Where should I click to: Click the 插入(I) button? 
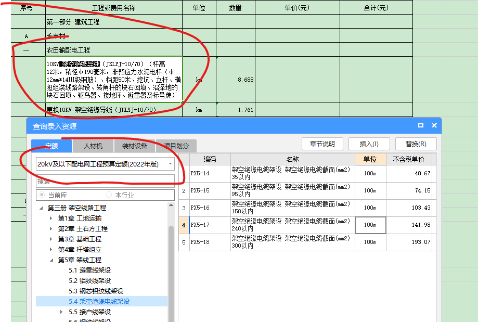coord(369,144)
